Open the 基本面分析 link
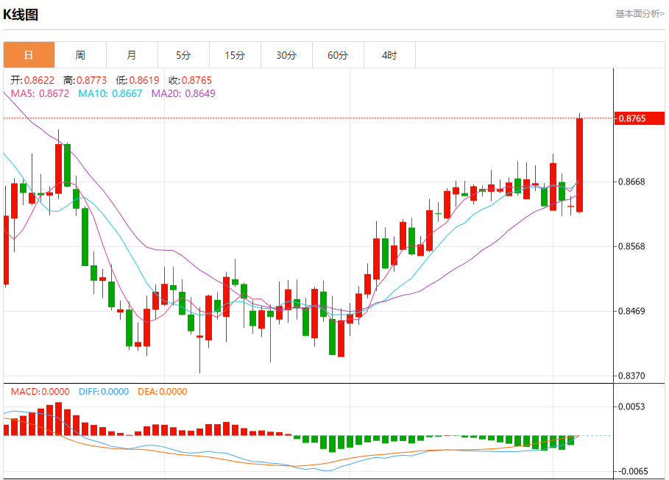This screenshot has height=480, width=669. (640, 14)
